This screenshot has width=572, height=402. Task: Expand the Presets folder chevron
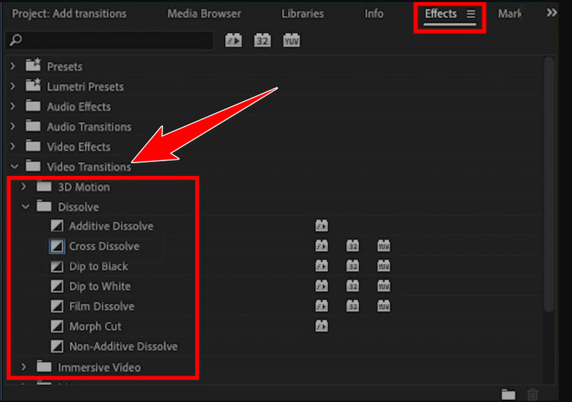click(x=13, y=66)
